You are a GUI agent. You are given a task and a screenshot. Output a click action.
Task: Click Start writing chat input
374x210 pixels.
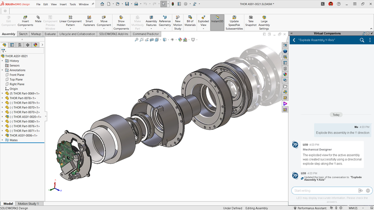click(324, 190)
